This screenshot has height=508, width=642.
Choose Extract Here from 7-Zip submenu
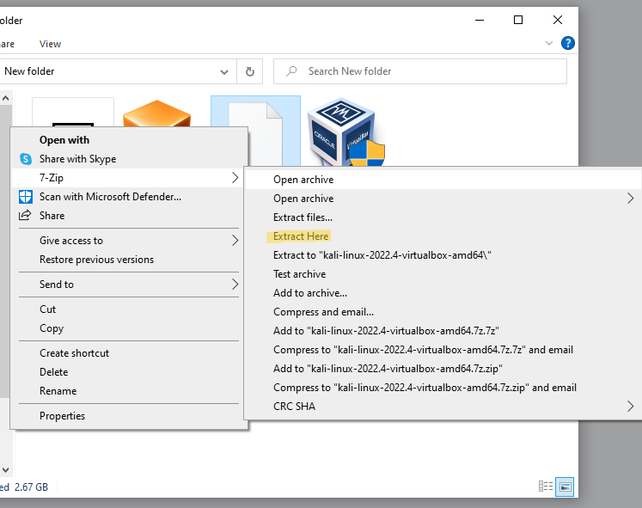point(301,236)
